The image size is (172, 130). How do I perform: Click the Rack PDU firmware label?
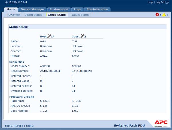pyautogui.click(x=17, y=101)
